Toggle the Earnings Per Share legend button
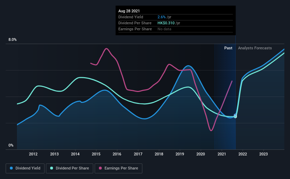The width and height of the screenshot is (290, 179). (x=118, y=168)
